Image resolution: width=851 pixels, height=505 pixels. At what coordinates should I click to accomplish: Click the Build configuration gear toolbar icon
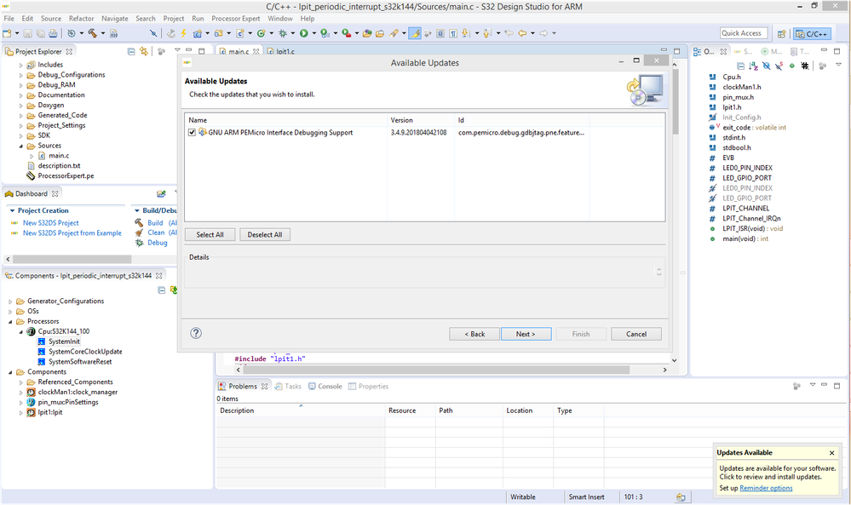click(71, 33)
